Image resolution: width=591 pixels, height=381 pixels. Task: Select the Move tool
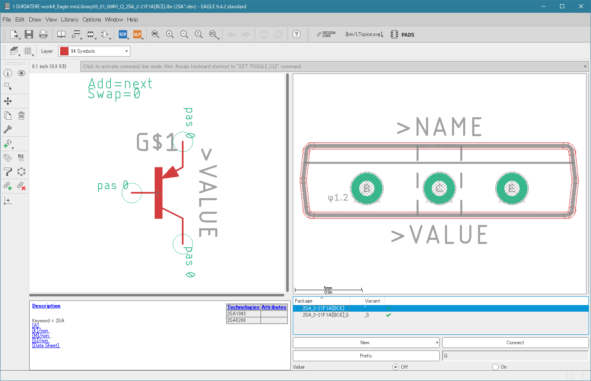click(x=8, y=101)
